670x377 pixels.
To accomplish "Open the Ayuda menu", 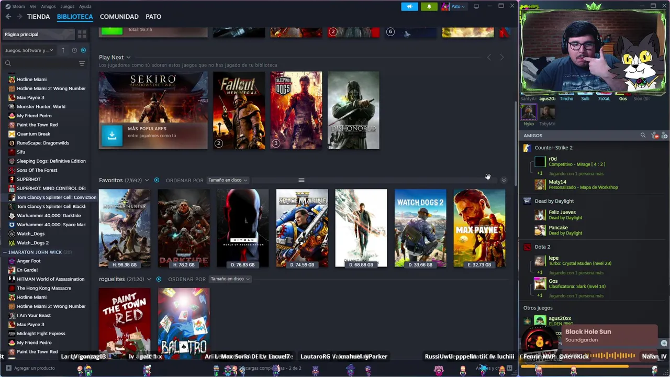I will pyautogui.click(x=85, y=6).
